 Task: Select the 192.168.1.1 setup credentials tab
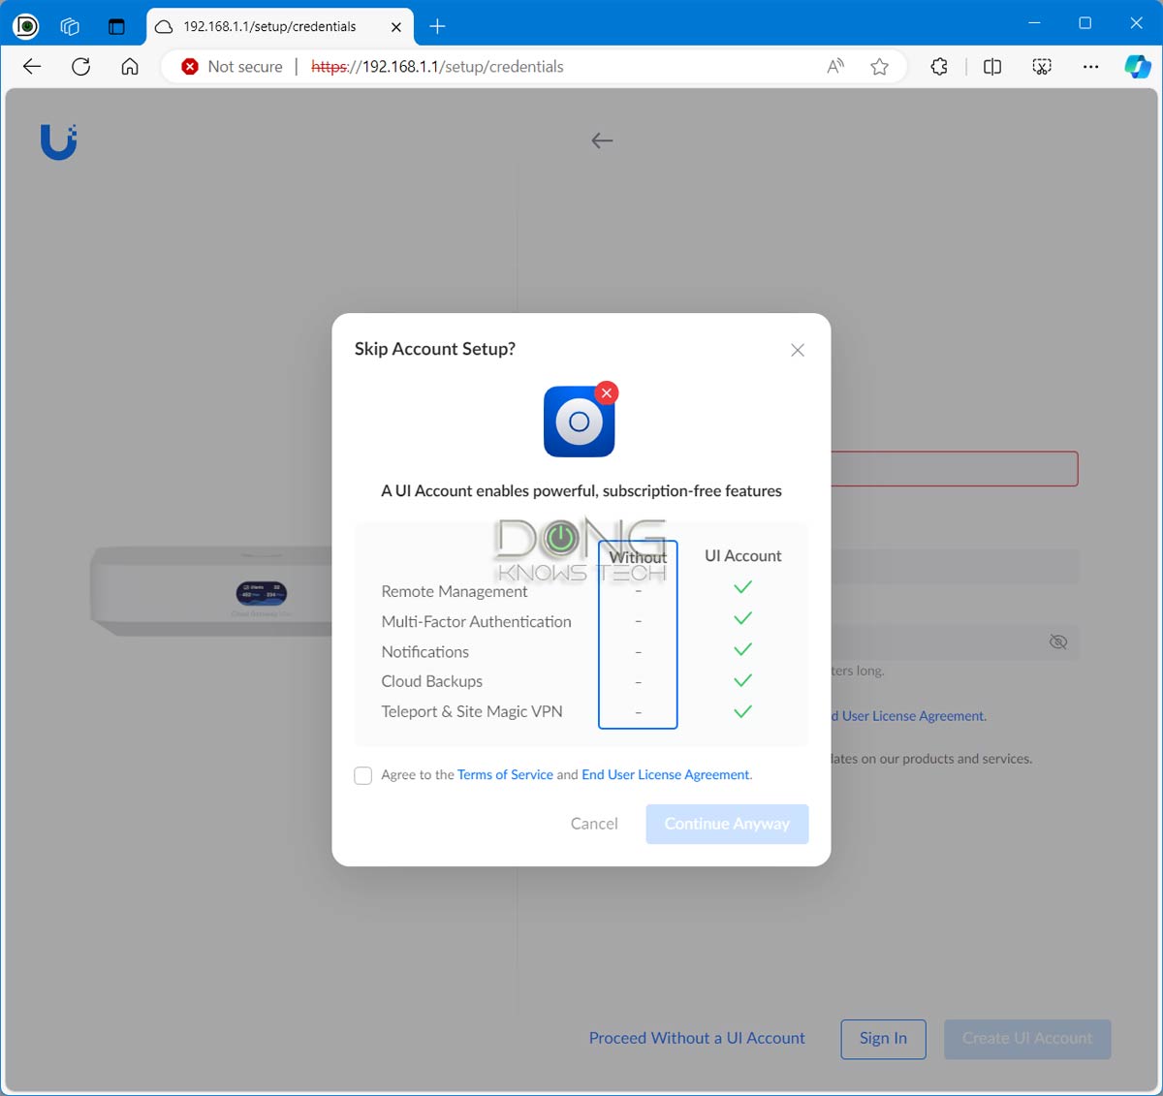pos(271,26)
